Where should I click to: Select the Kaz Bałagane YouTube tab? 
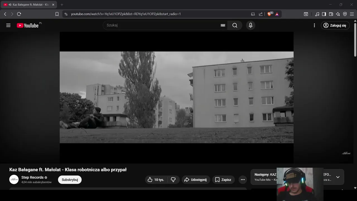29,5
